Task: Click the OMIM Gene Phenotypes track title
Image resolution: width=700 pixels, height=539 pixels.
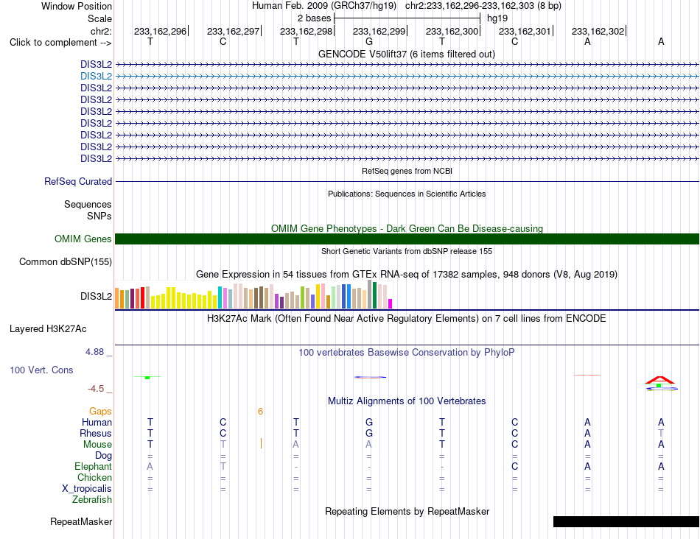Action: [x=407, y=228]
